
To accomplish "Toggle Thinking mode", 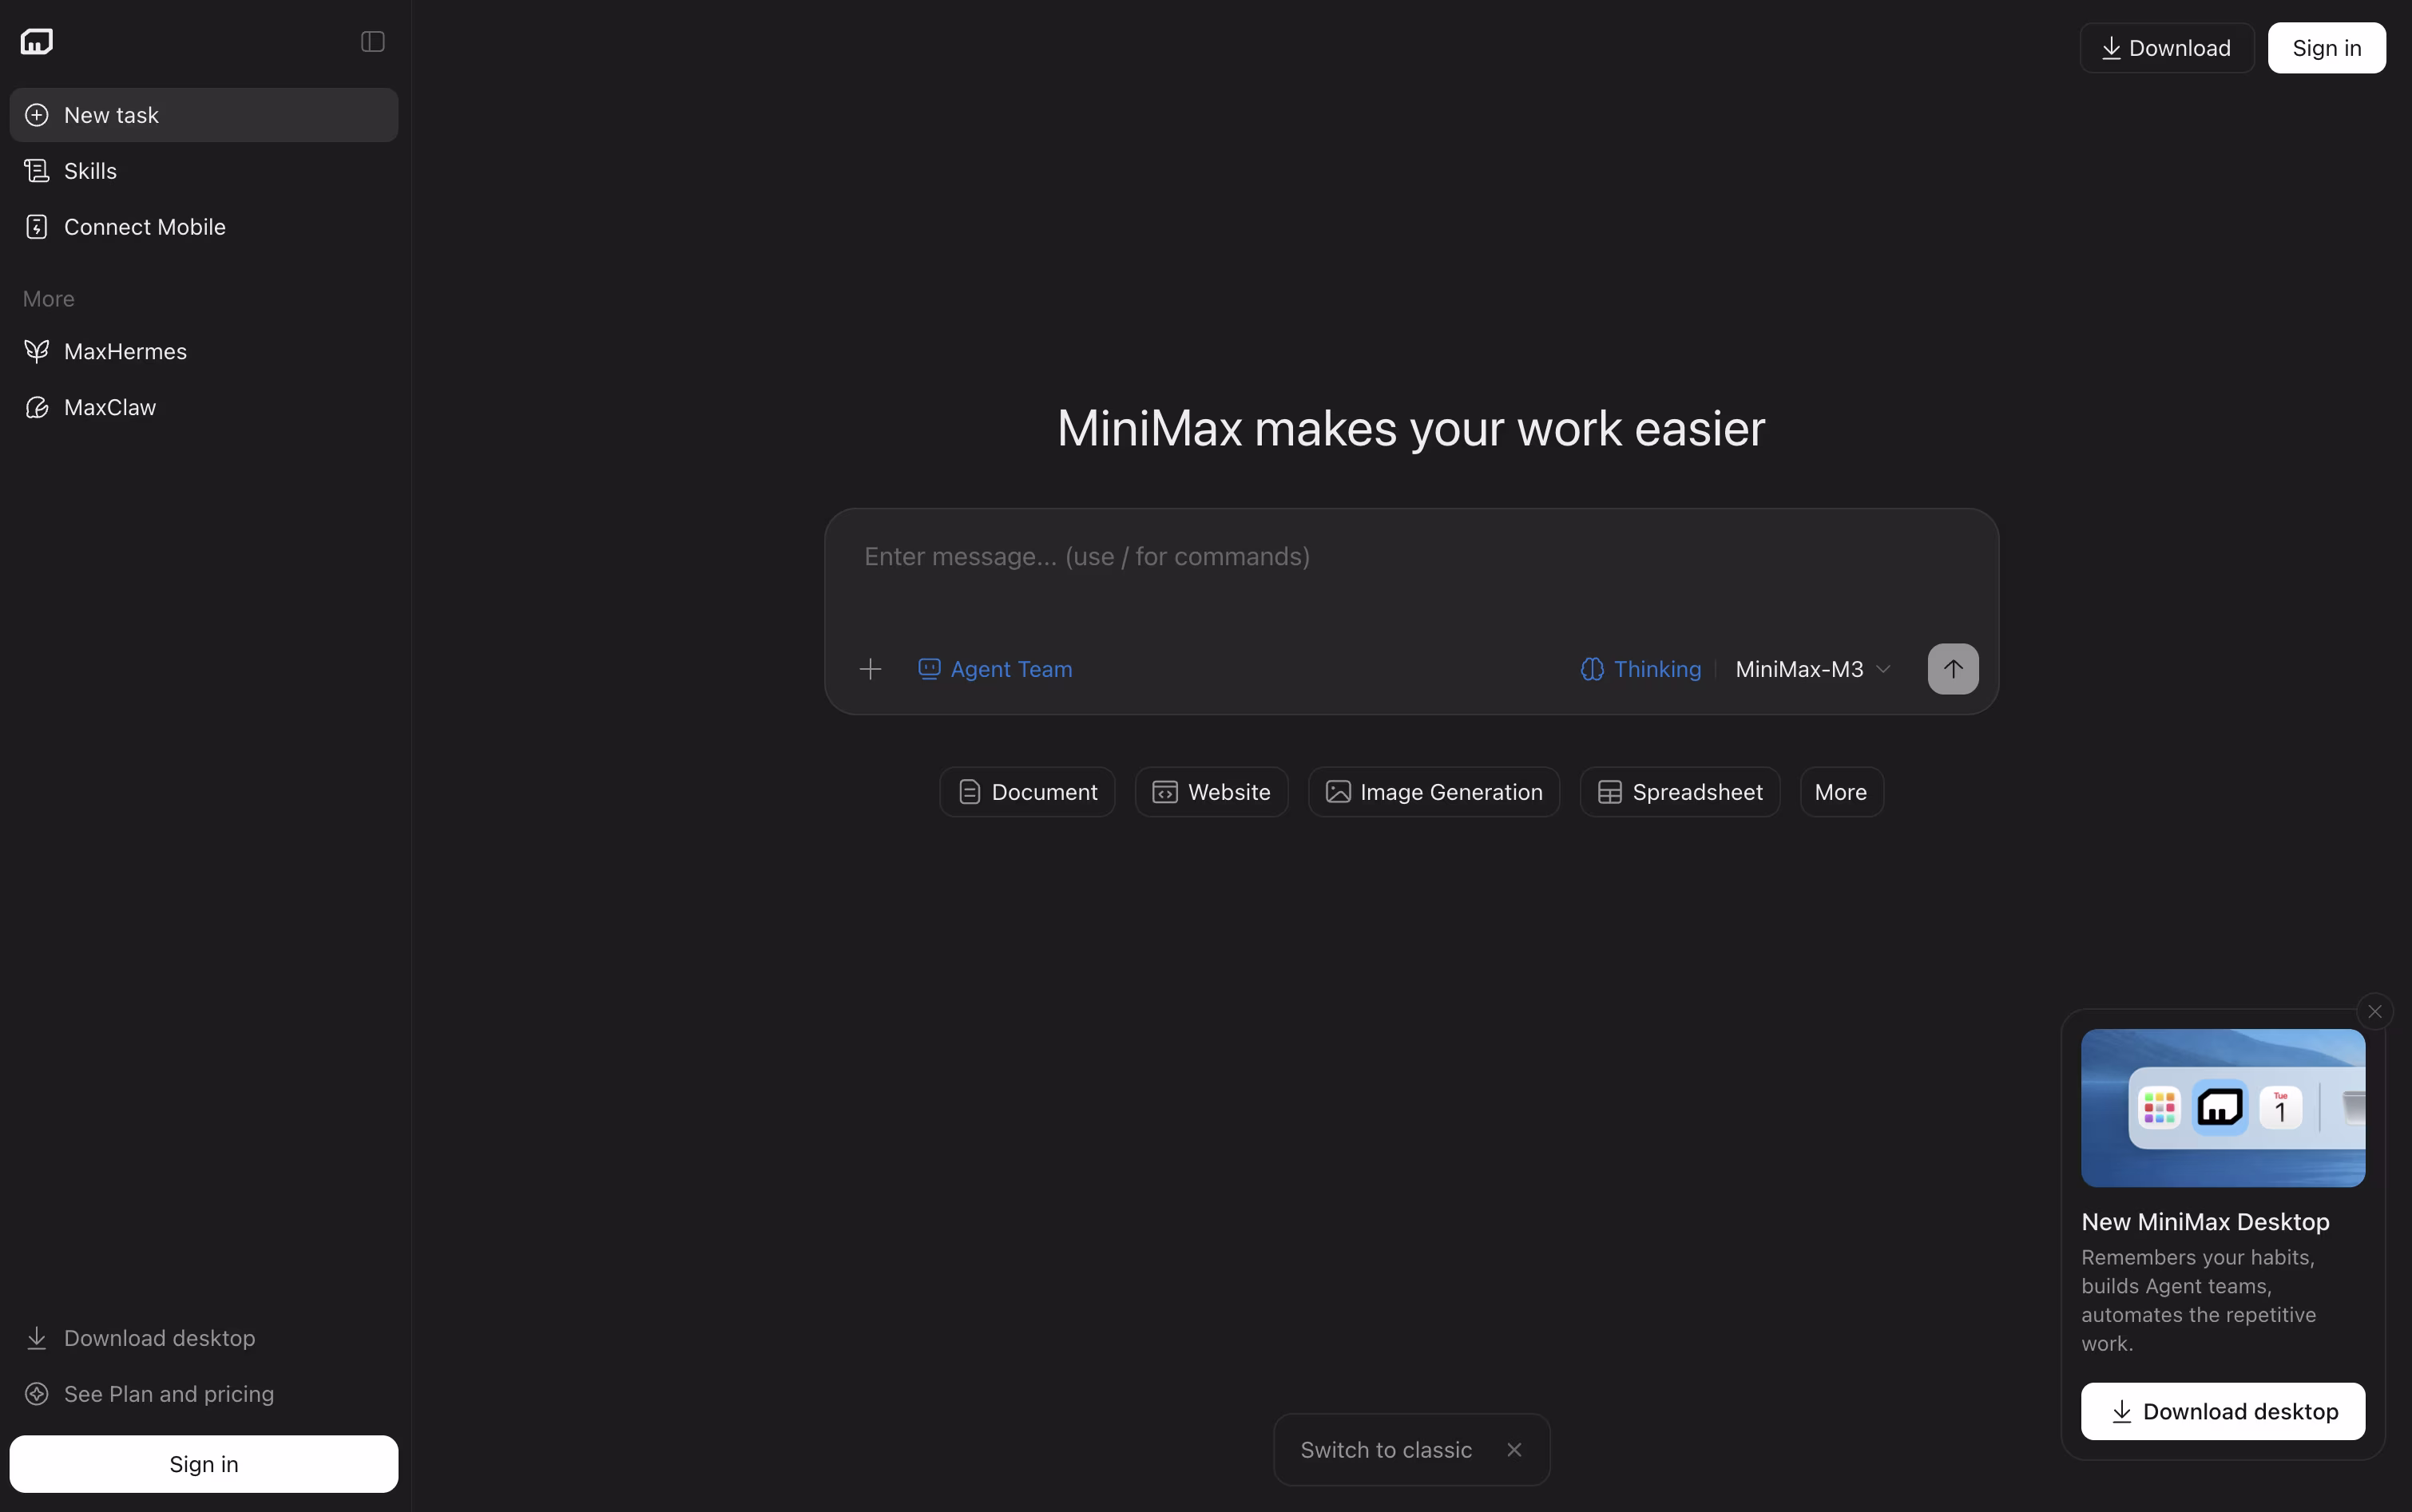I will click(x=1640, y=669).
